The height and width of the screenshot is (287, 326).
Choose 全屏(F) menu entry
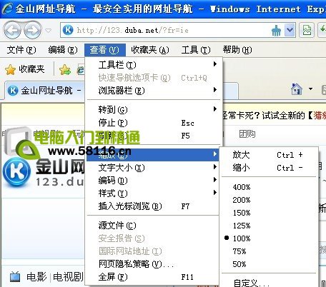point(153,277)
